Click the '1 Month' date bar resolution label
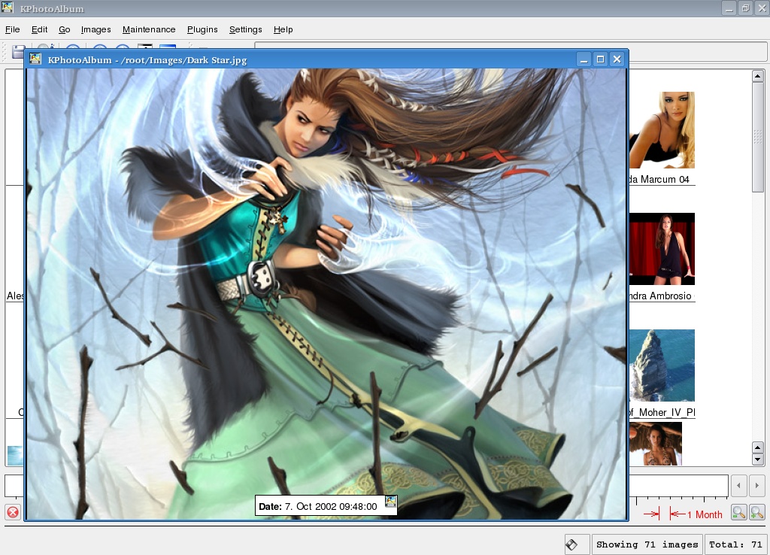 click(705, 514)
